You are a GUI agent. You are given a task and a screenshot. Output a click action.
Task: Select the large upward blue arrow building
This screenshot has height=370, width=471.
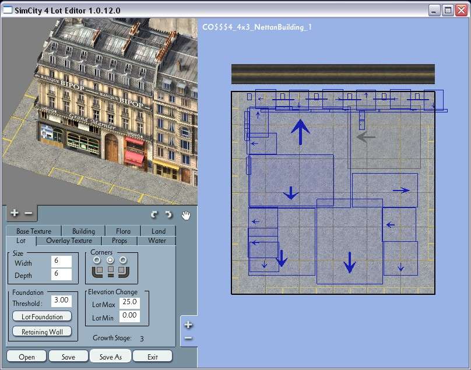click(x=300, y=132)
